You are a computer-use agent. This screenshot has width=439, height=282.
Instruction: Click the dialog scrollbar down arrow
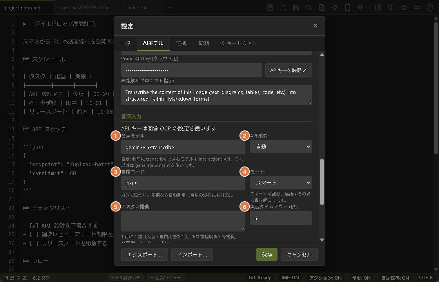tap(322, 240)
